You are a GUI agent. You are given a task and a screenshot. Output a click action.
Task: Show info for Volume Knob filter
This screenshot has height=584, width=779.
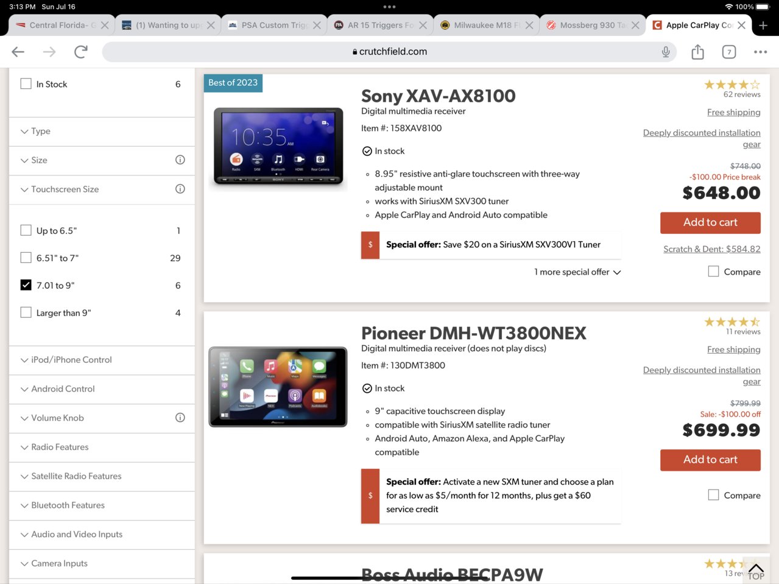tap(180, 418)
